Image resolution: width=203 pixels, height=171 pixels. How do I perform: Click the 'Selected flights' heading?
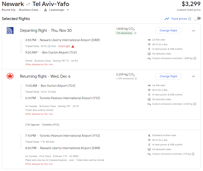pos(16,19)
